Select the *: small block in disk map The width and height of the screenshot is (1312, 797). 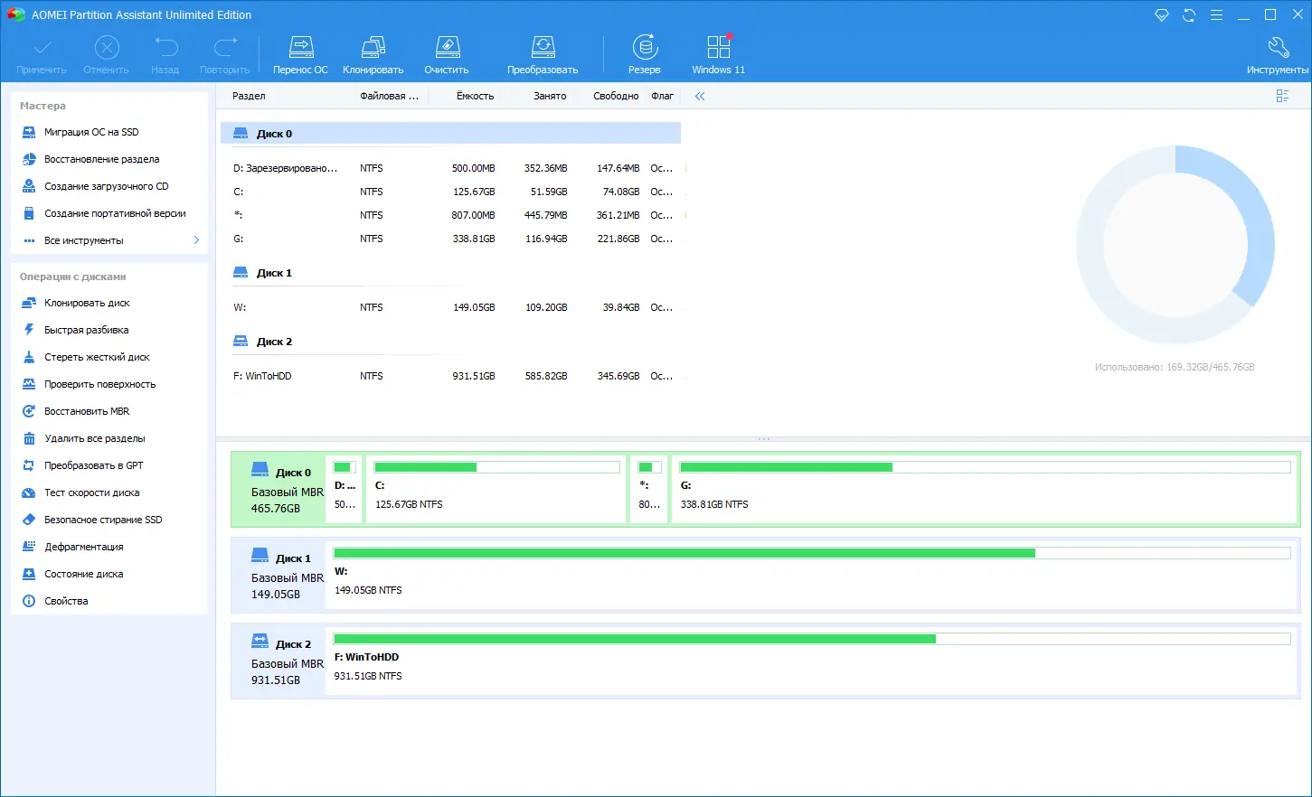[x=649, y=489]
